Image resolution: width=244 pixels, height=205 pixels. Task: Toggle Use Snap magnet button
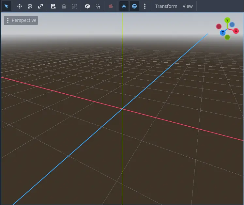[98, 6]
